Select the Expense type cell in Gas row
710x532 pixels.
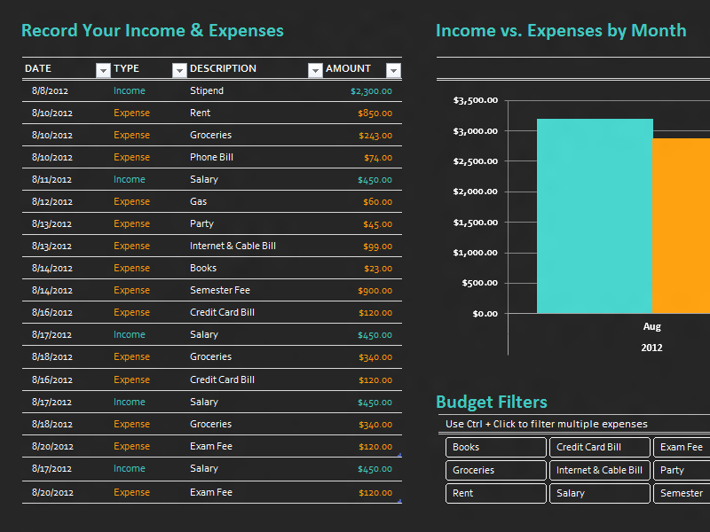pyautogui.click(x=131, y=202)
